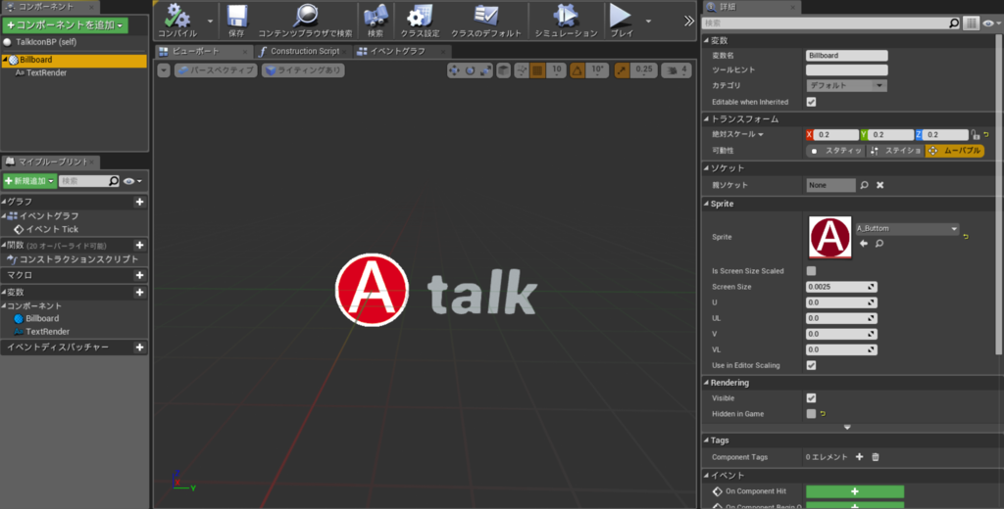Viewport: 1004px width, 509px height.
Task: Collapse the Sprite section
Action: click(706, 204)
